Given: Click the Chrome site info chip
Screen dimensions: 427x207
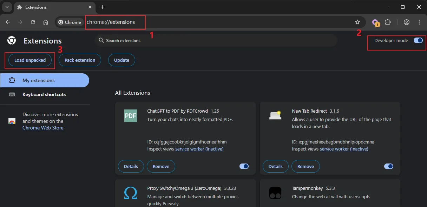Looking at the screenshot, I should point(70,22).
